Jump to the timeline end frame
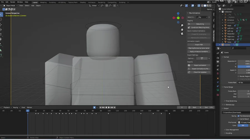This screenshot has height=140, width=250. tap(114, 107)
